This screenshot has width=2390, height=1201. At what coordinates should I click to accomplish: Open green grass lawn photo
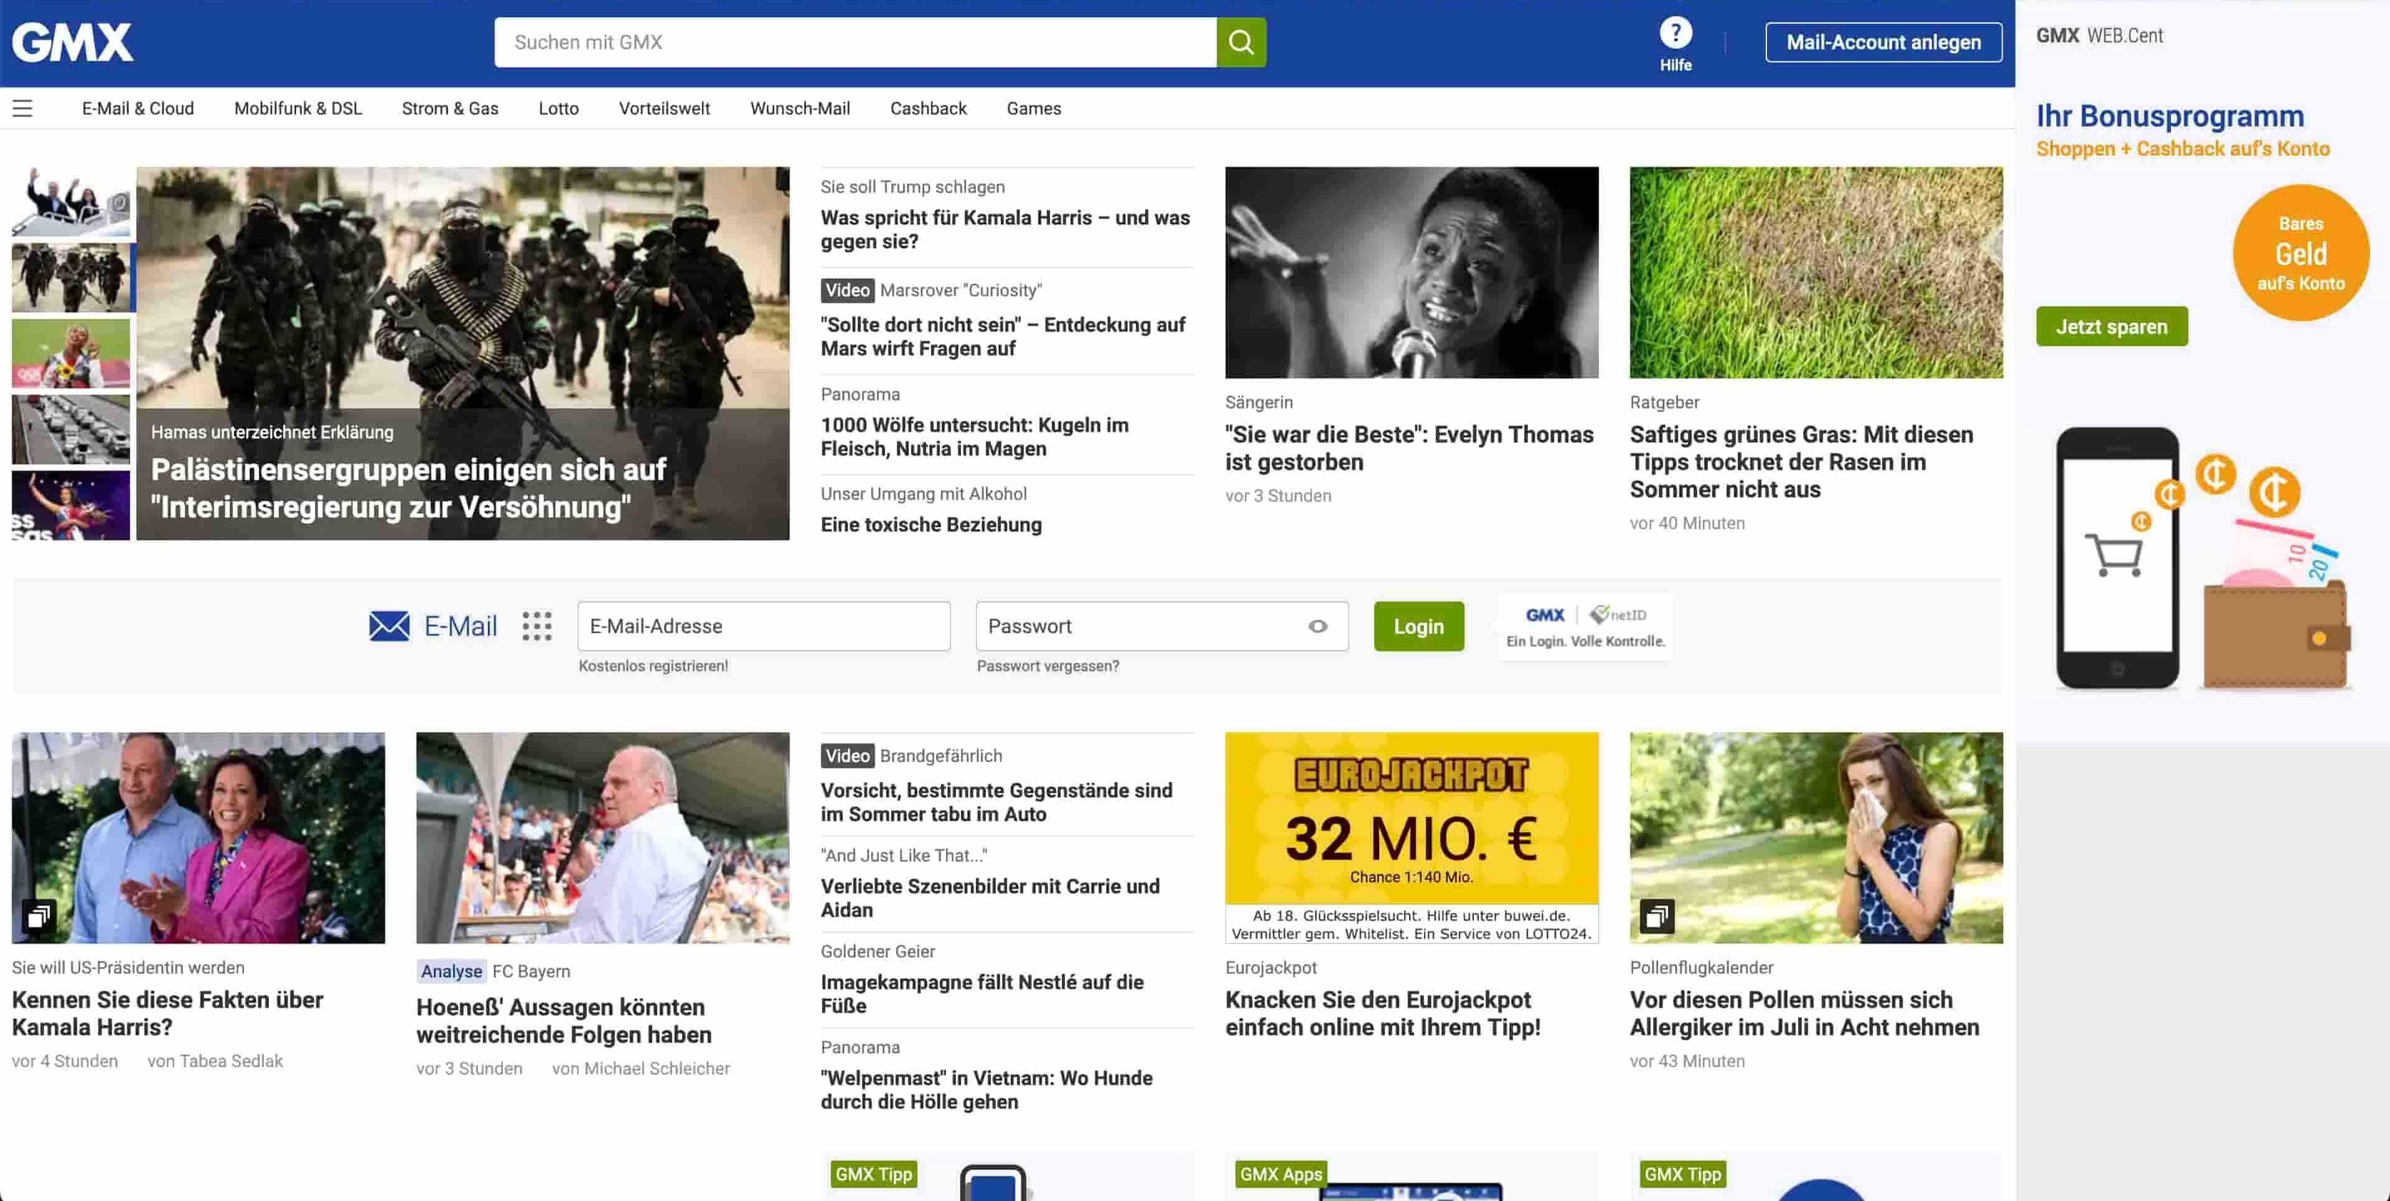click(x=1816, y=272)
